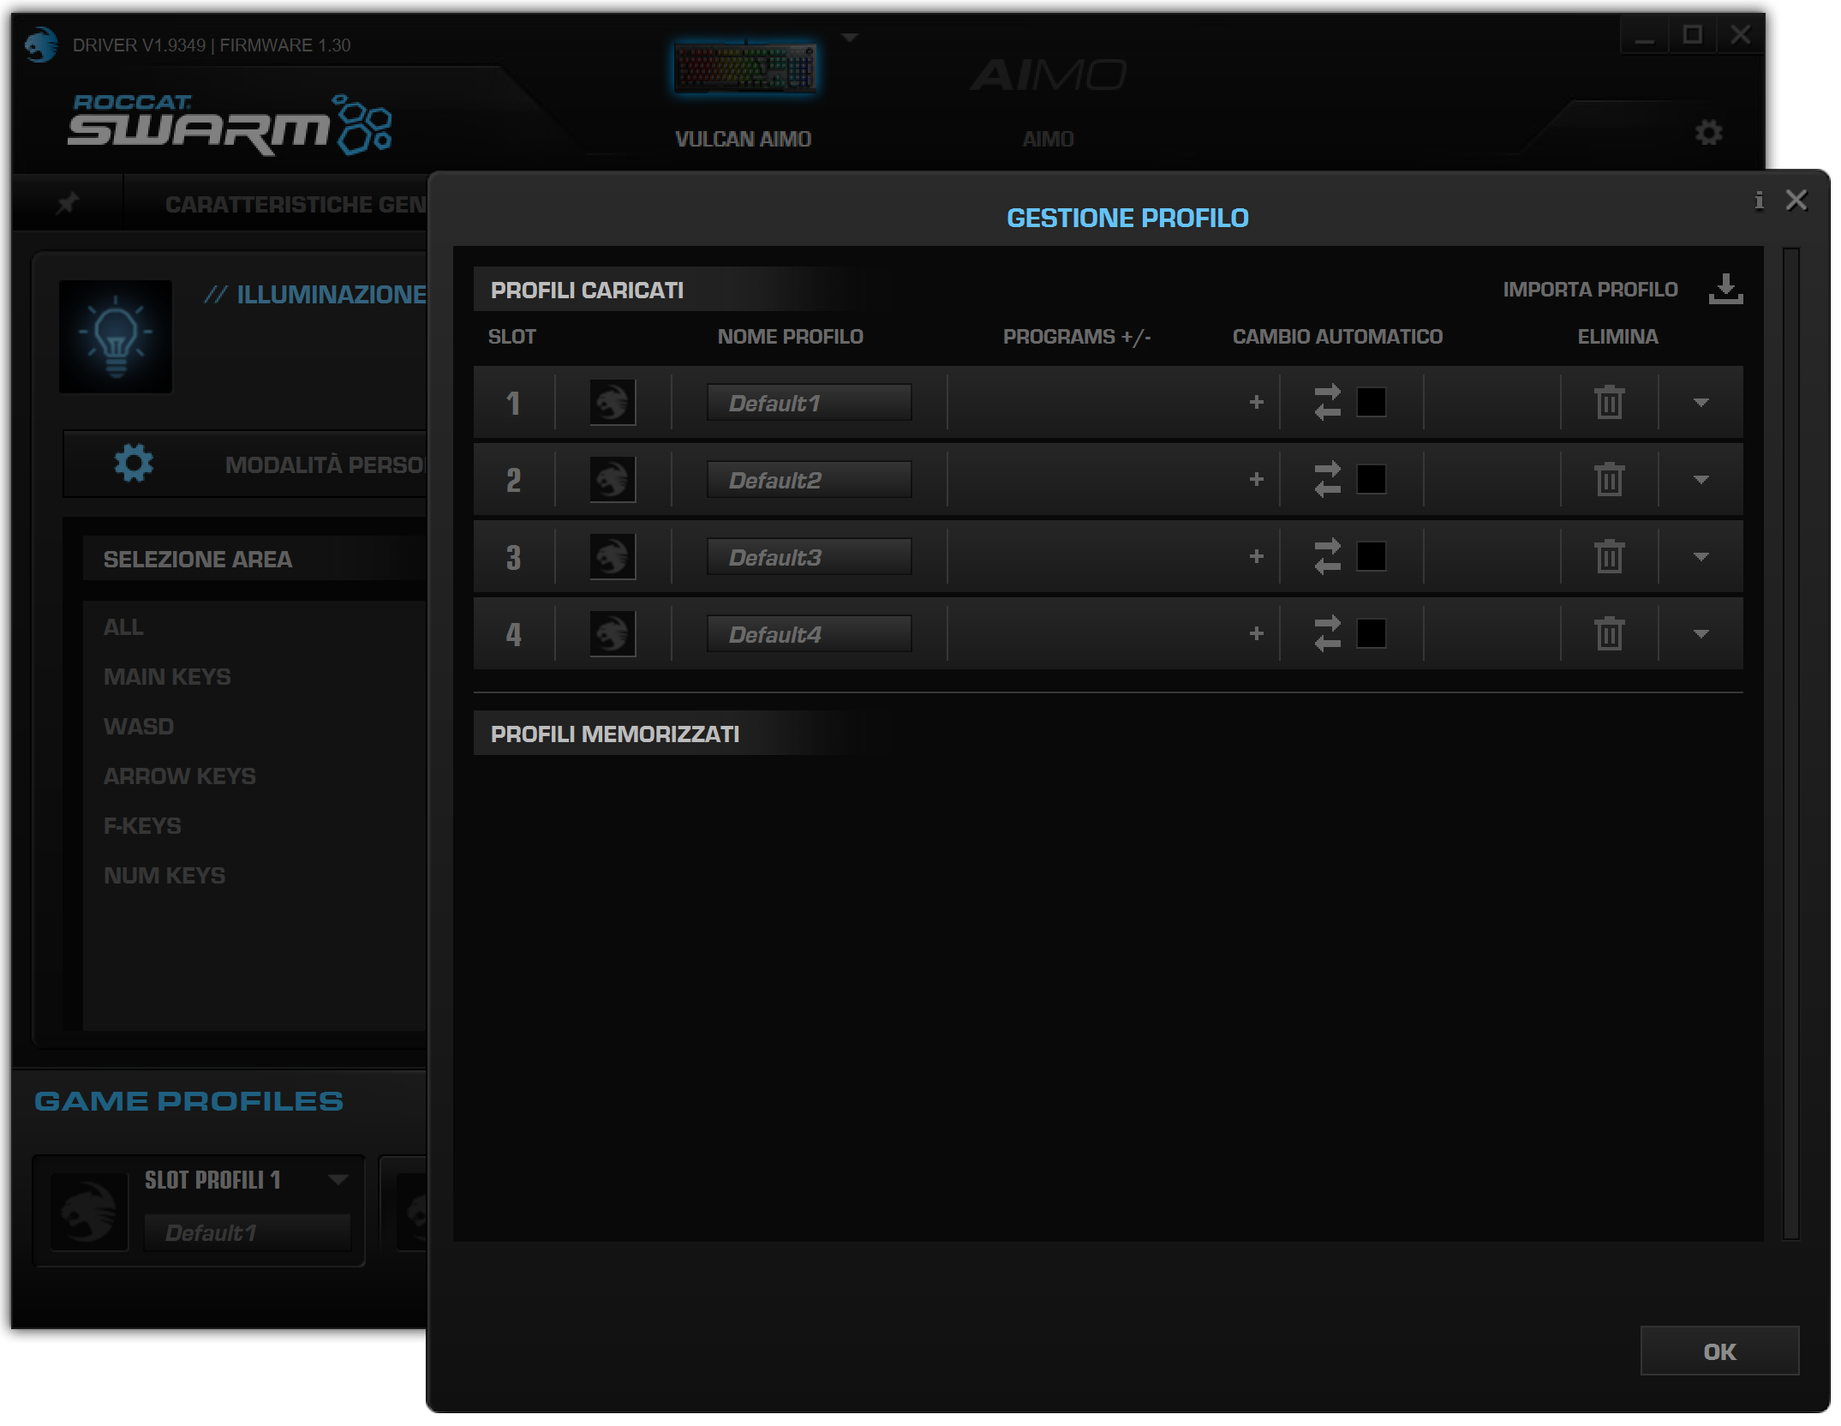The width and height of the screenshot is (1841, 1426).
Task: Expand the Default1 row dropdown arrow
Action: (x=1701, y=402)
